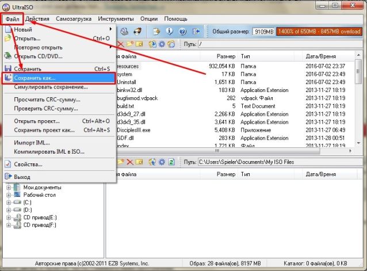
Task: Click the exit door icon in the top toolbar
Action: coord(196,31)
